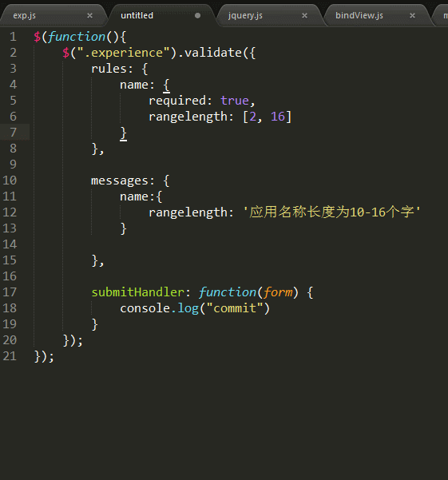Image resolution: width=448 pixels, height=480 pixels.
Task: Place cursor on the word submitHandler
Action: point(138,292)
